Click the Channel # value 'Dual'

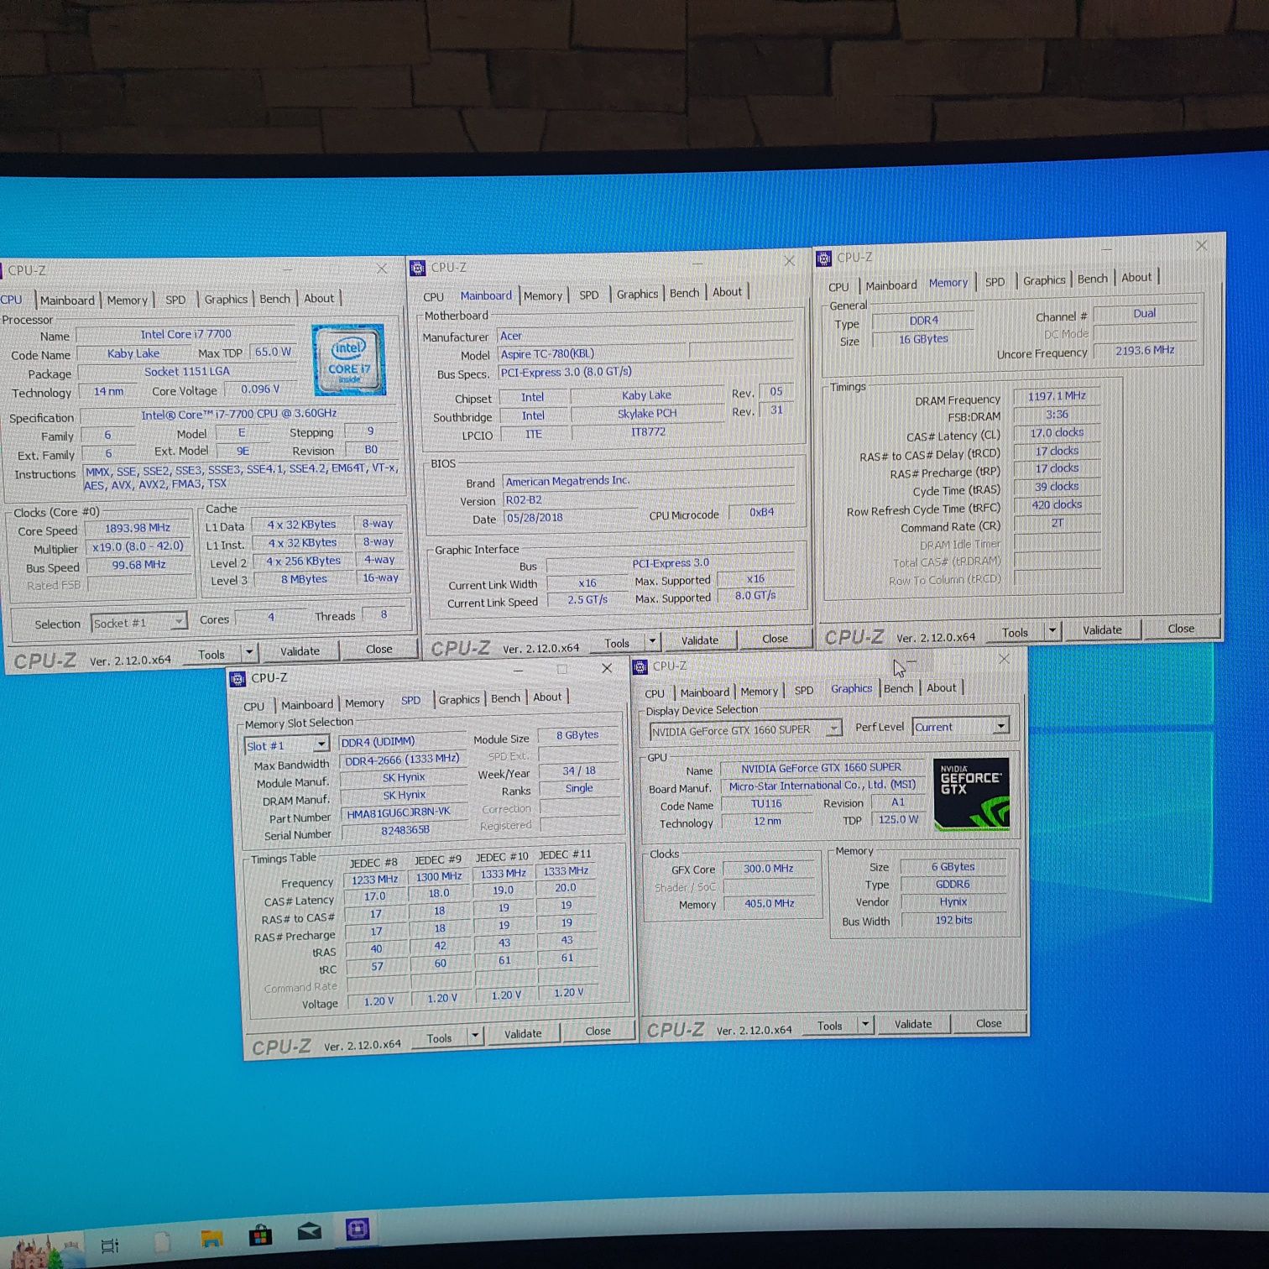click(x=1145, y=313)
